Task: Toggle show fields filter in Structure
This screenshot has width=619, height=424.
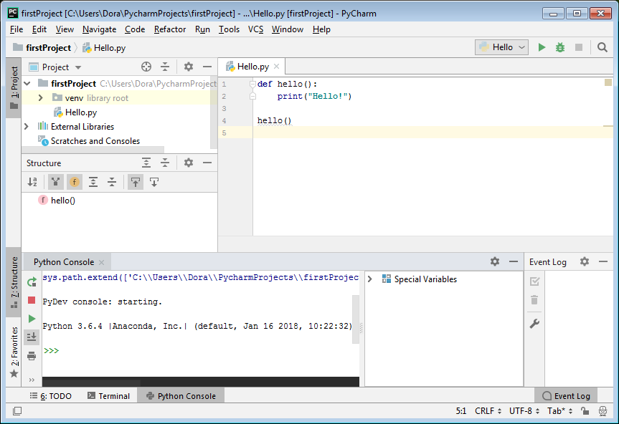Action: point(74,182)
